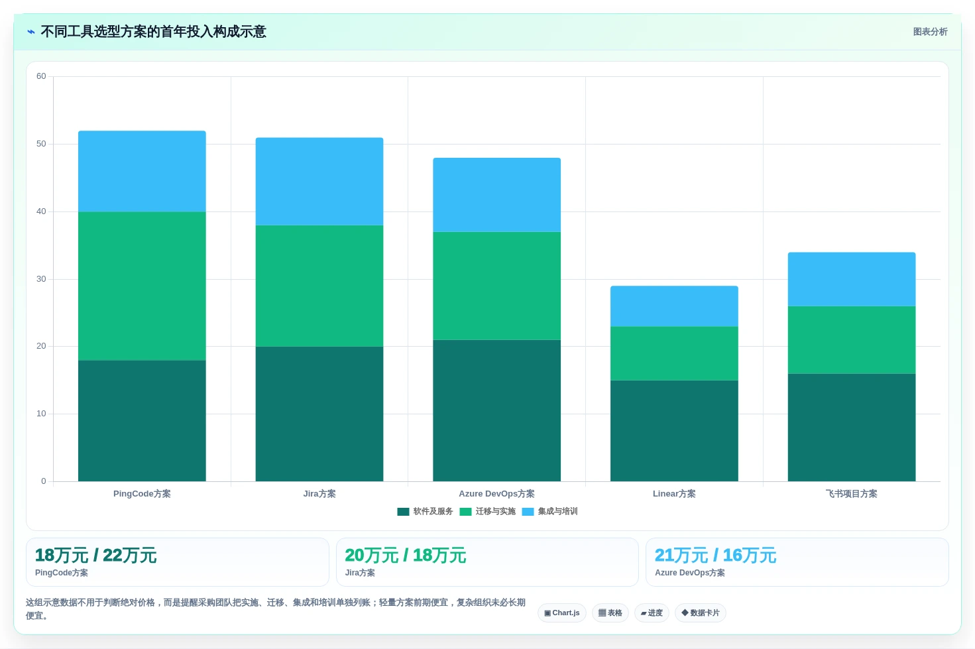Open the Azure DevOps方案 data card
Image resolution: width=975 pixels, height=649 pixels.
pos(797,562)
